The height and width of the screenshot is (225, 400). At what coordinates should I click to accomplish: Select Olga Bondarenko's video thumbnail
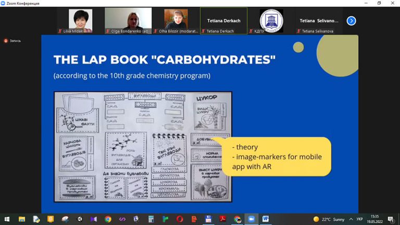(128, 21)
